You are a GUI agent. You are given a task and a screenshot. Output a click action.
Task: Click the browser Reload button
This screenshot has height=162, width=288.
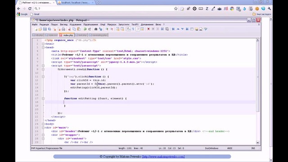click(x=30, y=9)
